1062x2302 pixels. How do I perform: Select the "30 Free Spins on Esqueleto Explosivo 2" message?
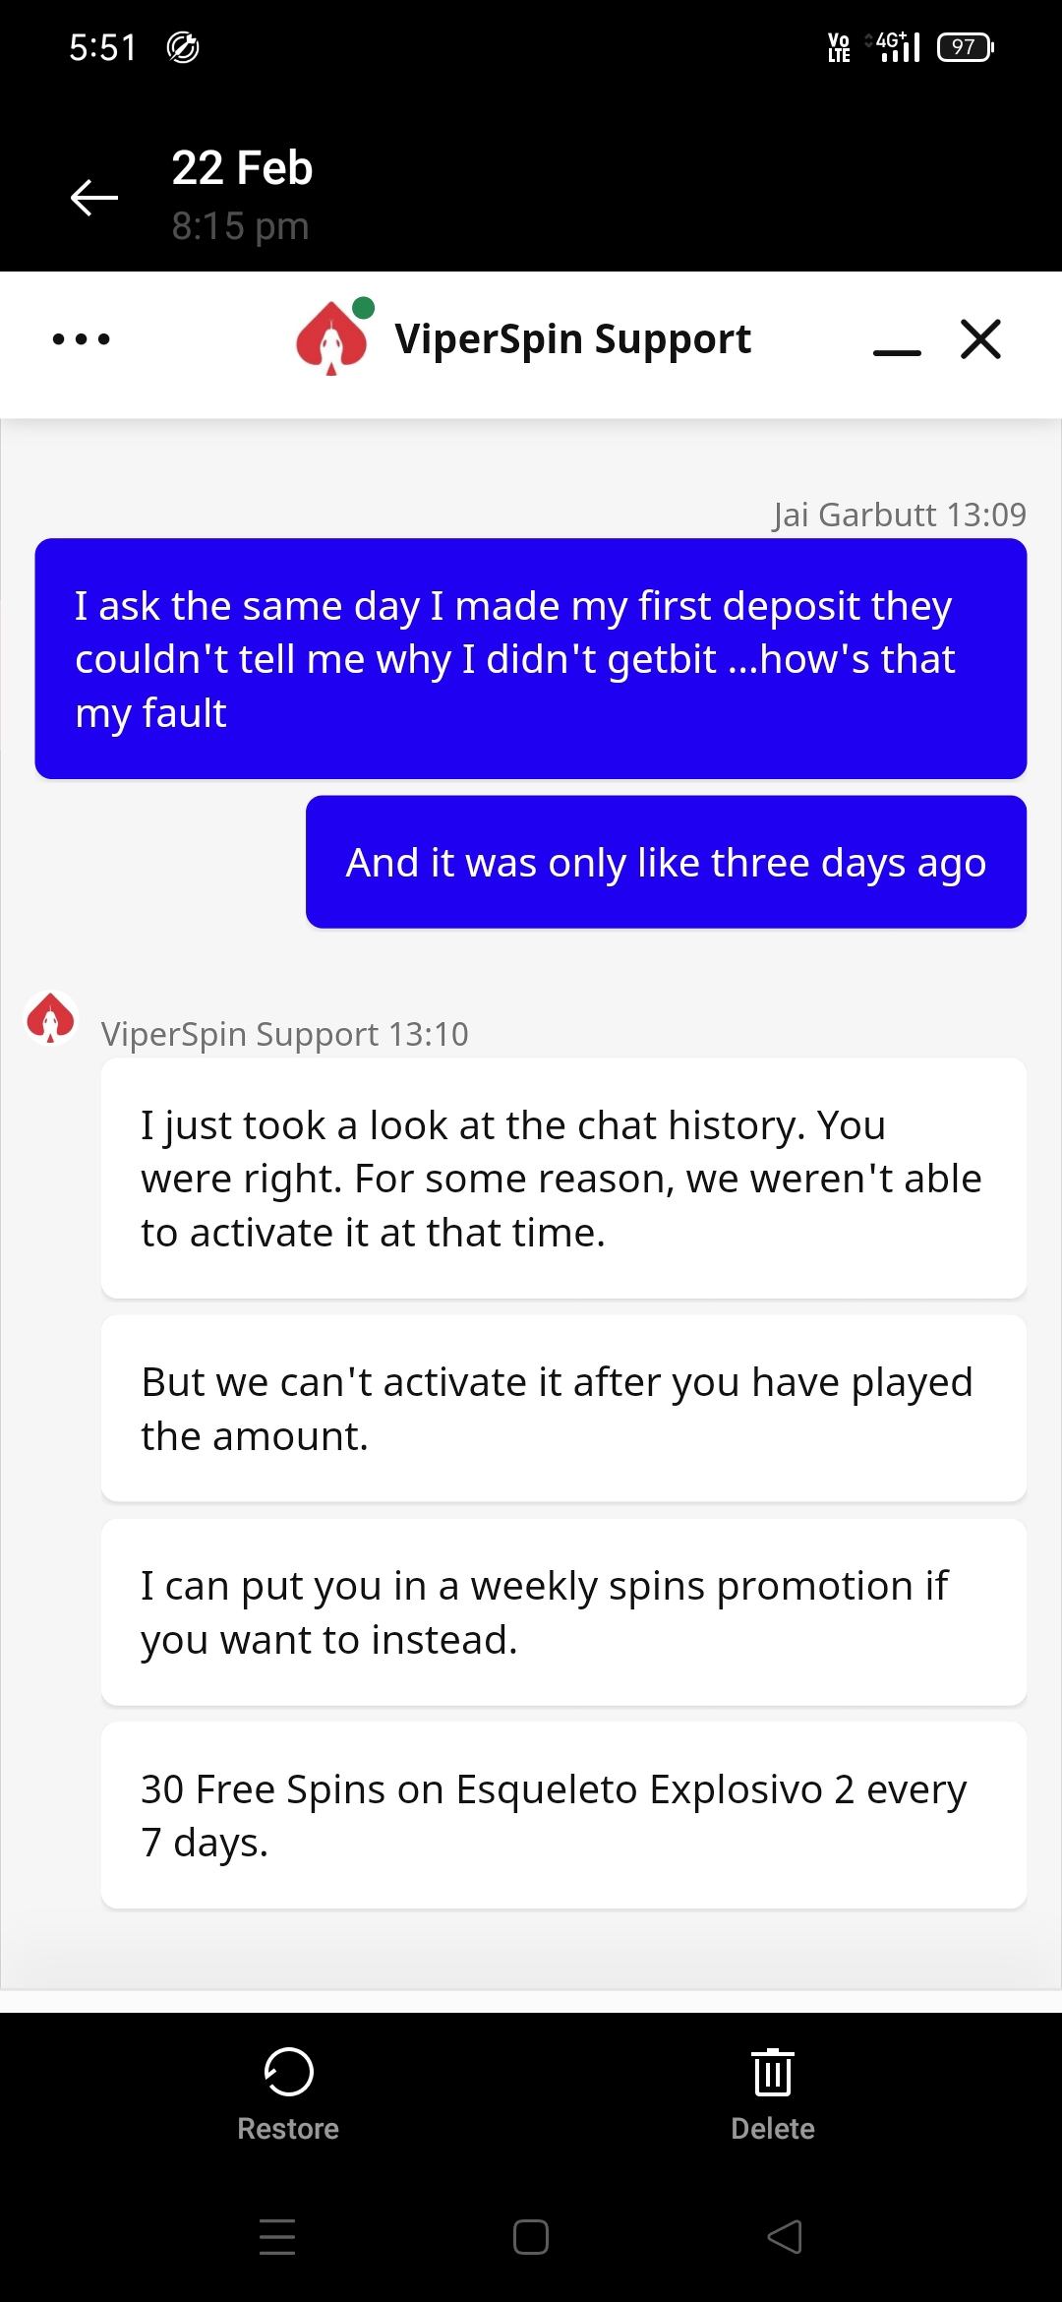pos(563,1815)
